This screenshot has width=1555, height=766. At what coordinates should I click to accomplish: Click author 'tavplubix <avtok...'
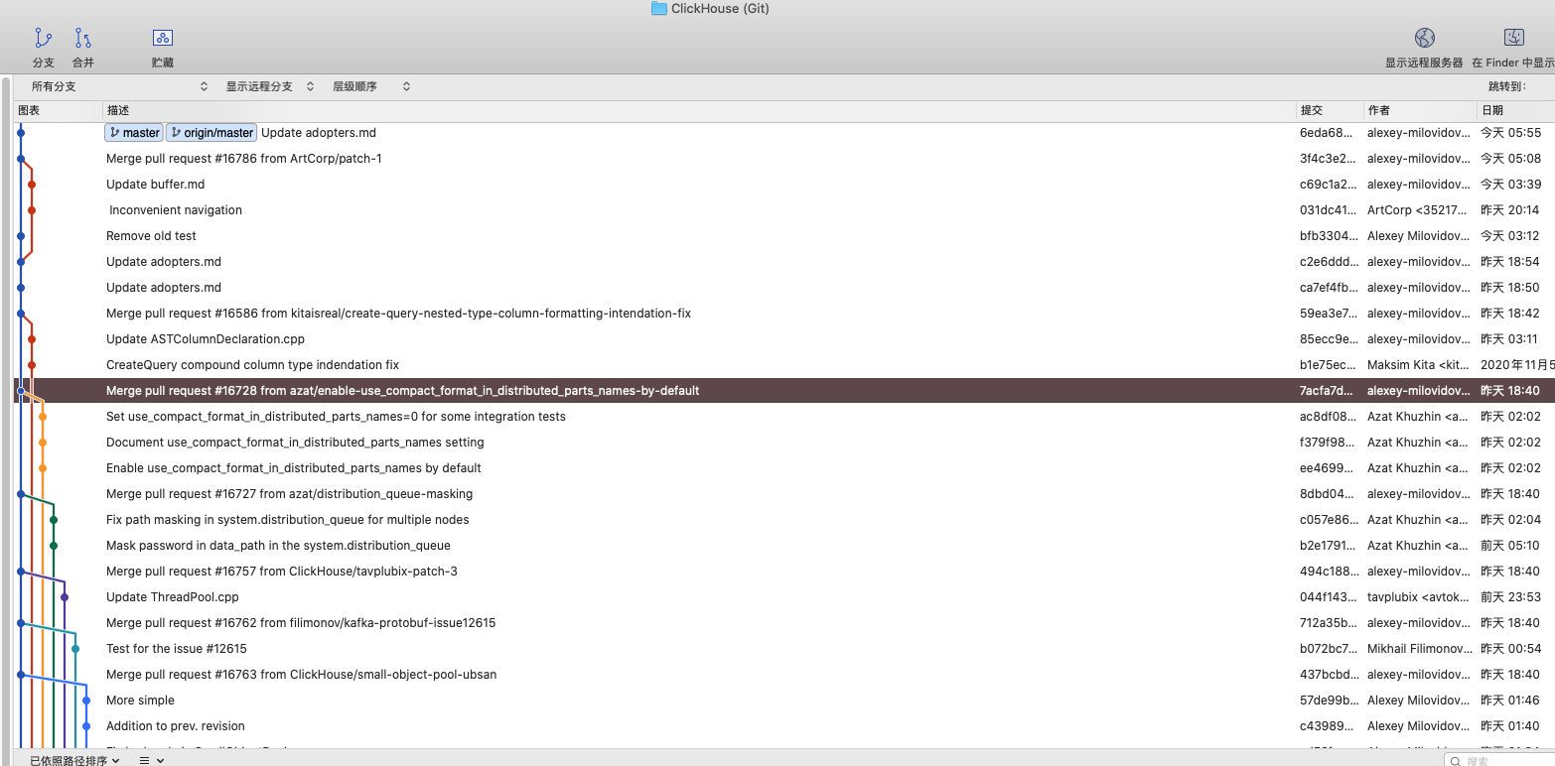point(1418,597)
